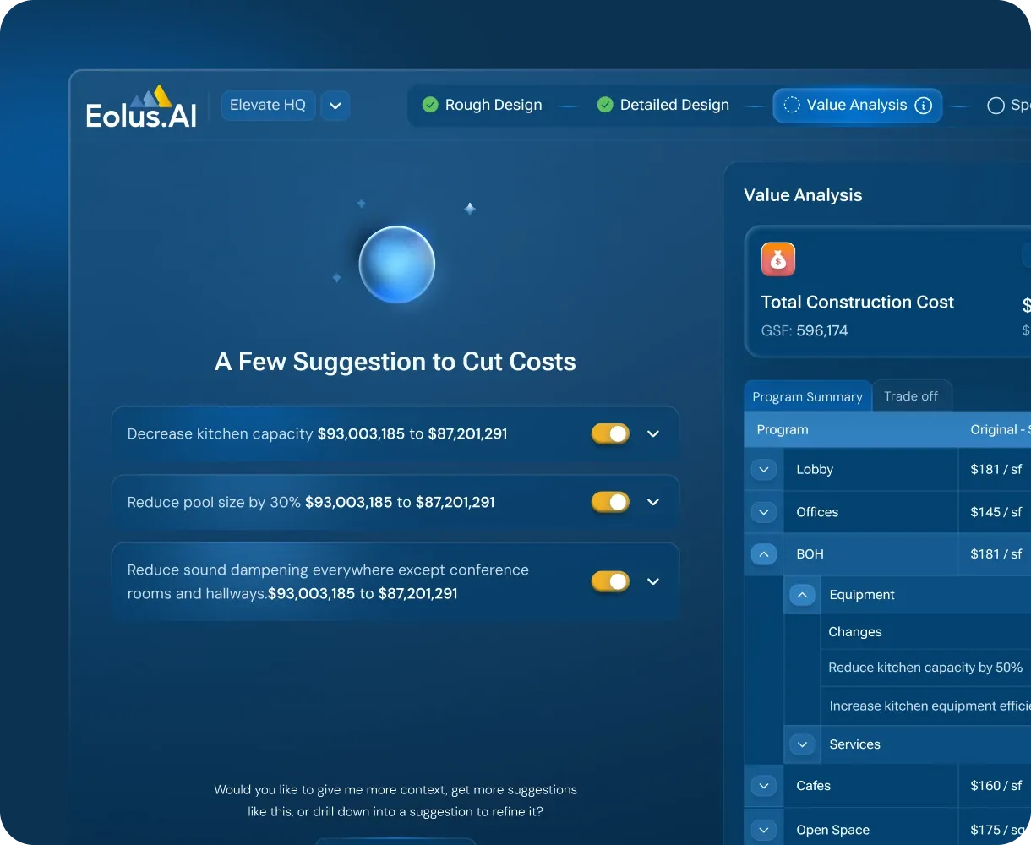Click the $181 / sf BOH cost cell

(x=996, y=554)
